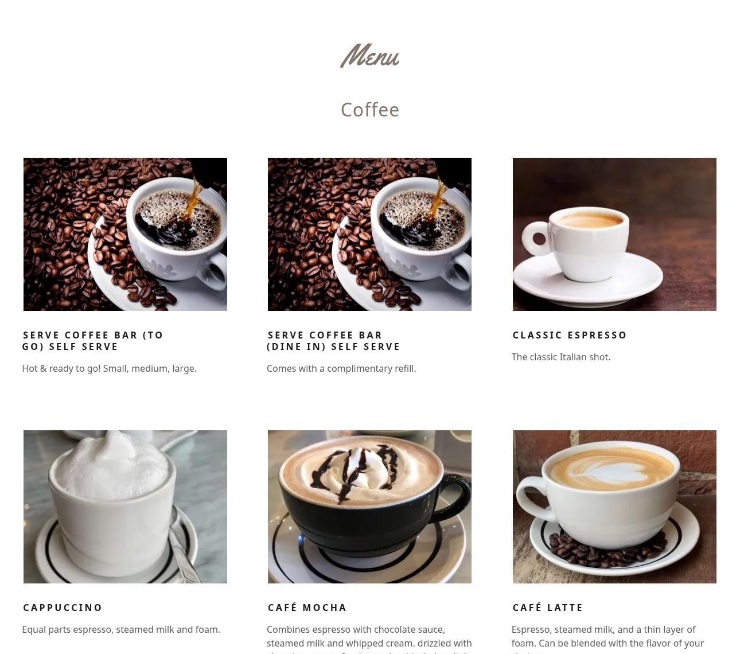Viewport: 740px width, 654px height.
Task: Click the 'Equal parts espresso' description
Action: 121,629
